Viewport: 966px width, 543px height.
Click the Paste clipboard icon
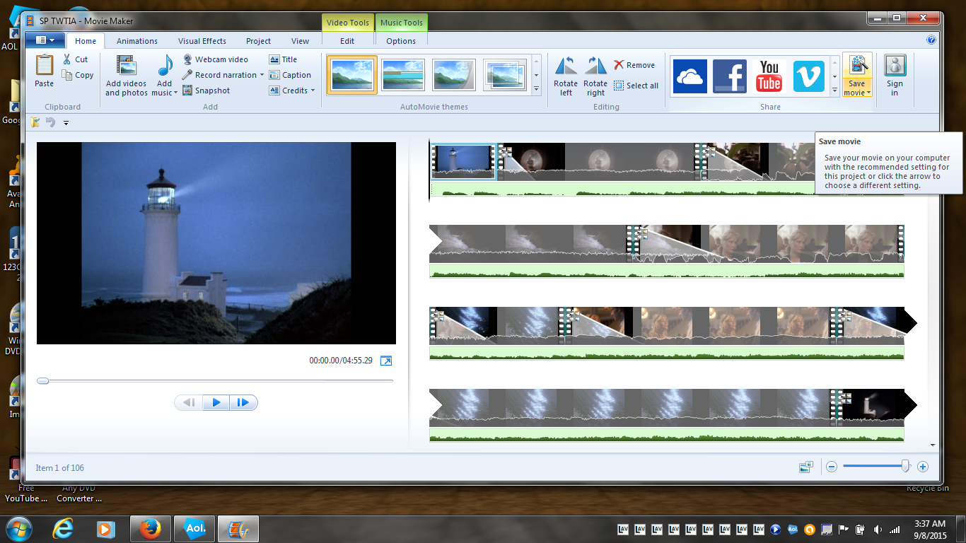(44, 66)
